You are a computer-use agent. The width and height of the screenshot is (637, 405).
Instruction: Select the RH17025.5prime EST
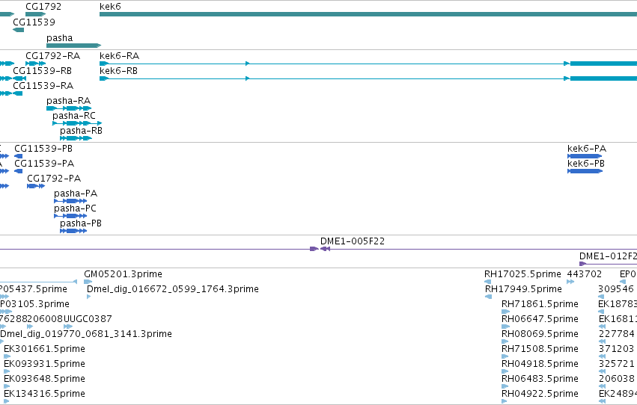click(488, 282)
